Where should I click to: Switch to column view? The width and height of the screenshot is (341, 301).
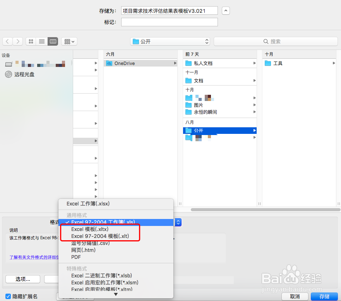point(53,41)
